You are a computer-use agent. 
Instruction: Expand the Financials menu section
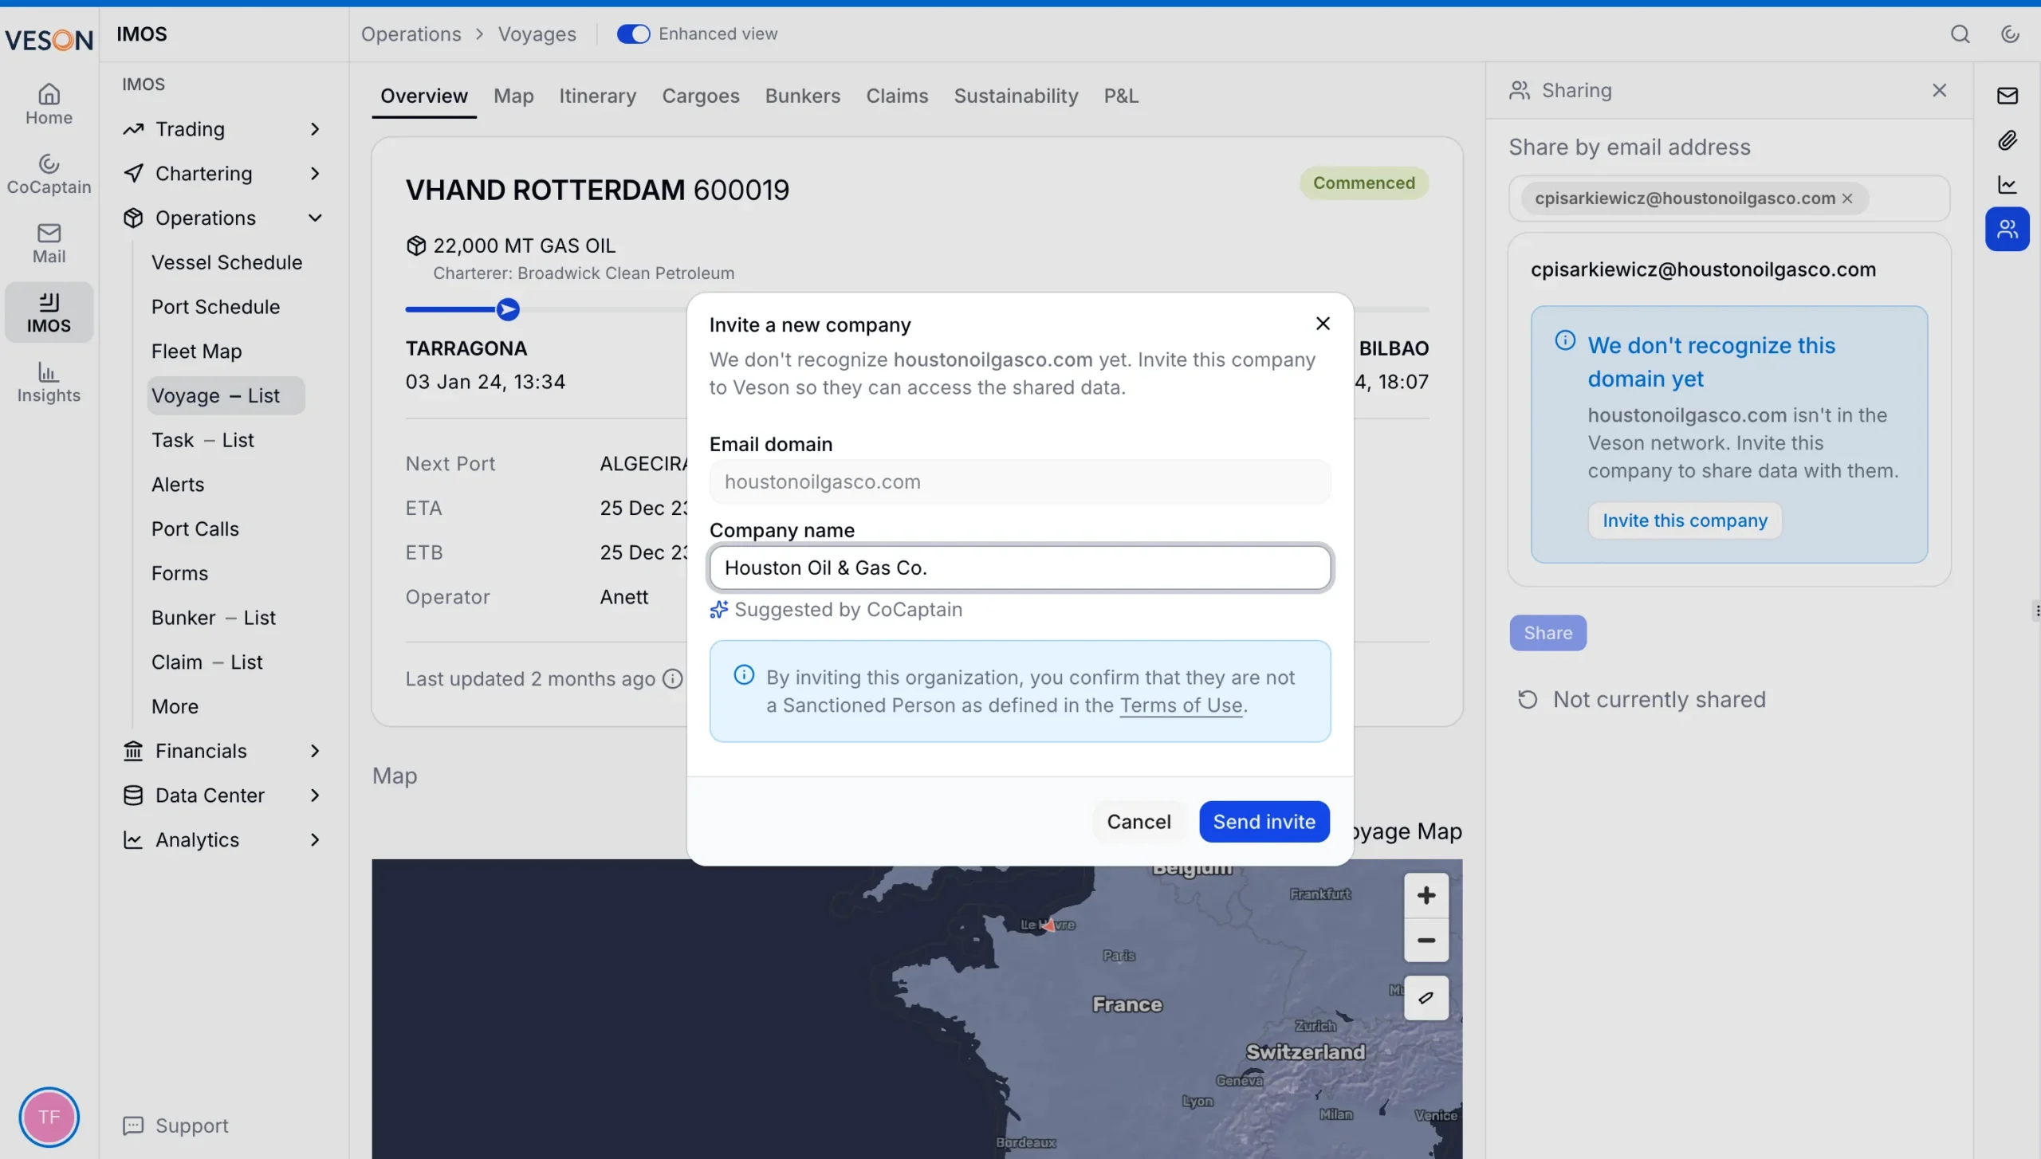[222, 751]
